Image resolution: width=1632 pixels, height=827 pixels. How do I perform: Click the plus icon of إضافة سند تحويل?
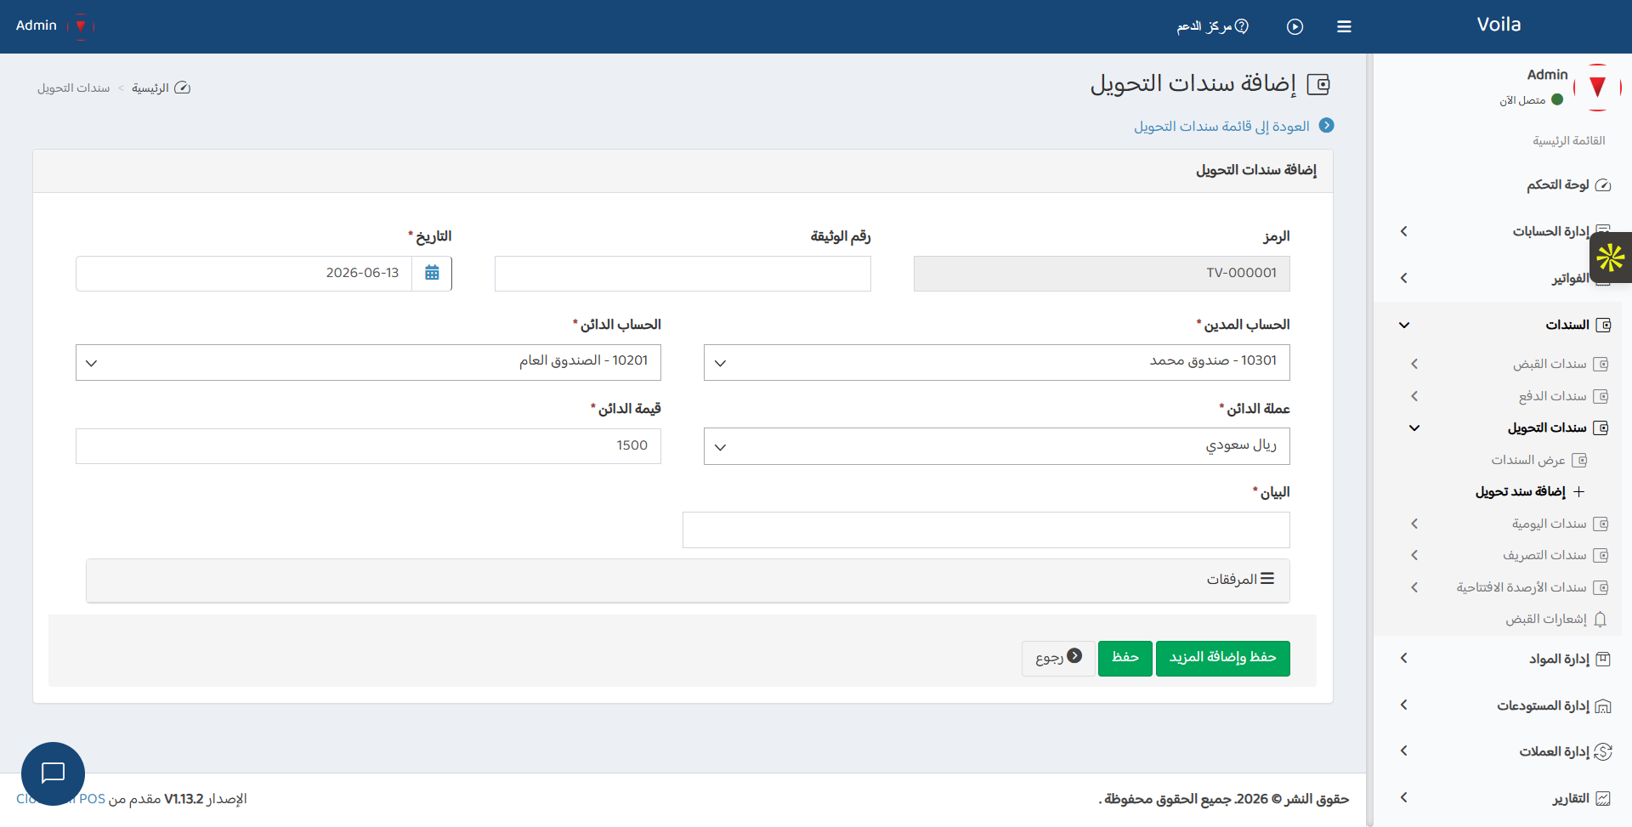pos(1578,491)
